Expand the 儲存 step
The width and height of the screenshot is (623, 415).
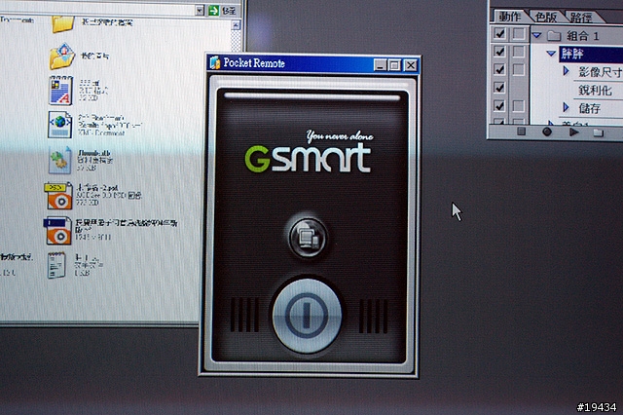point(567,107)
